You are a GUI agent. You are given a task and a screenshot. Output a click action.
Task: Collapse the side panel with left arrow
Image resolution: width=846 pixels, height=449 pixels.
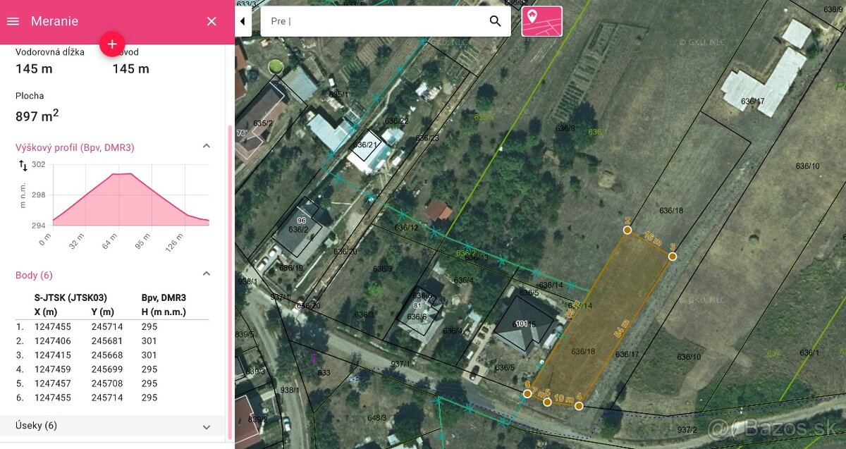point(243,21)
